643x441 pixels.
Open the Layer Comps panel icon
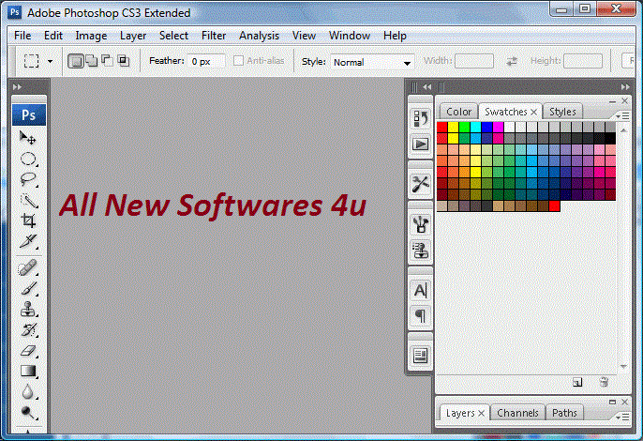pos(420,356)
